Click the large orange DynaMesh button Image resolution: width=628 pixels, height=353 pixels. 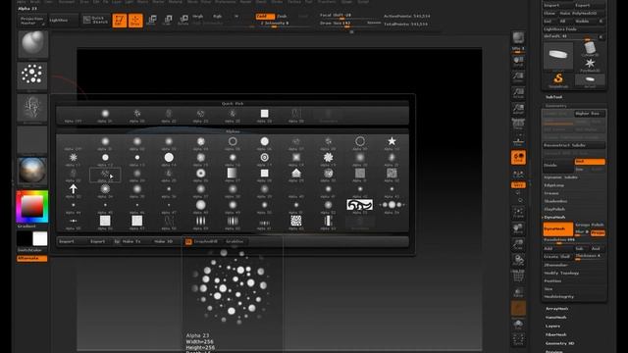pos(558,228)
